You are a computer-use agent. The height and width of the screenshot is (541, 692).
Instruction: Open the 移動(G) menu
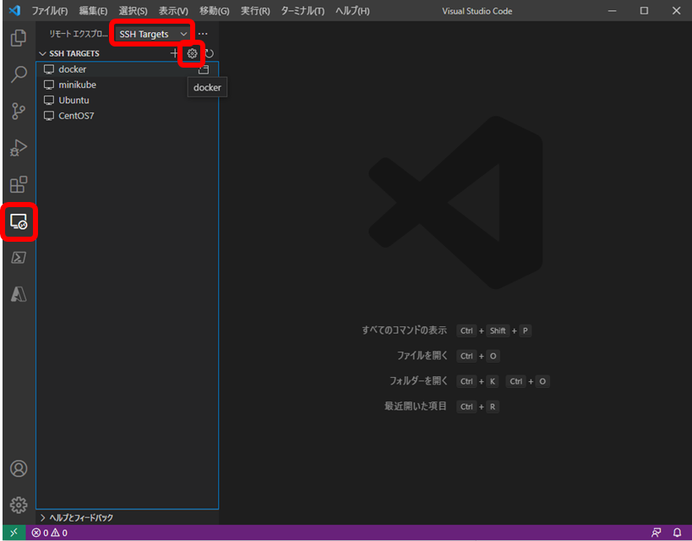point(214,11)
